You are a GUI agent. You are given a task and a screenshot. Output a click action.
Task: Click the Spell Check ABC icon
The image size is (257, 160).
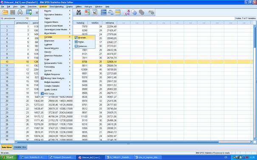coord(151,12)
